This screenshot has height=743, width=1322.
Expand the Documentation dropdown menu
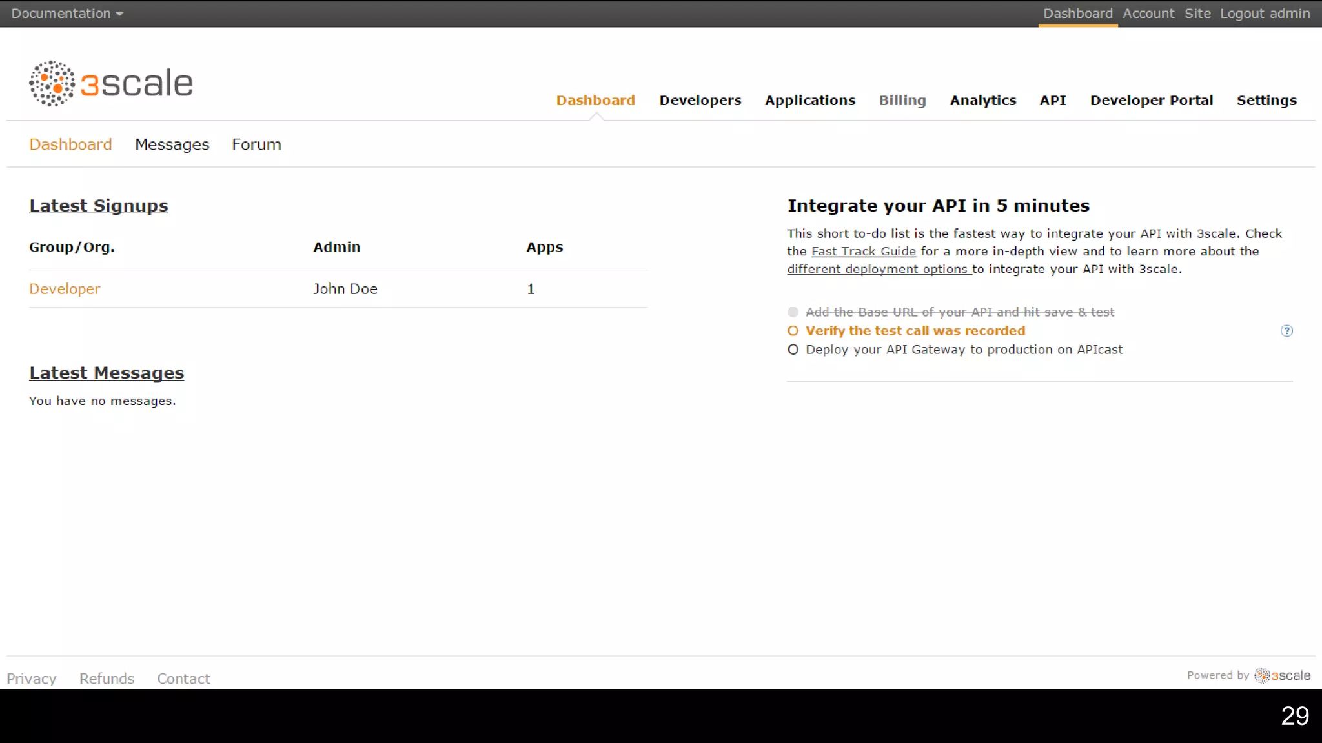point(67,14)
